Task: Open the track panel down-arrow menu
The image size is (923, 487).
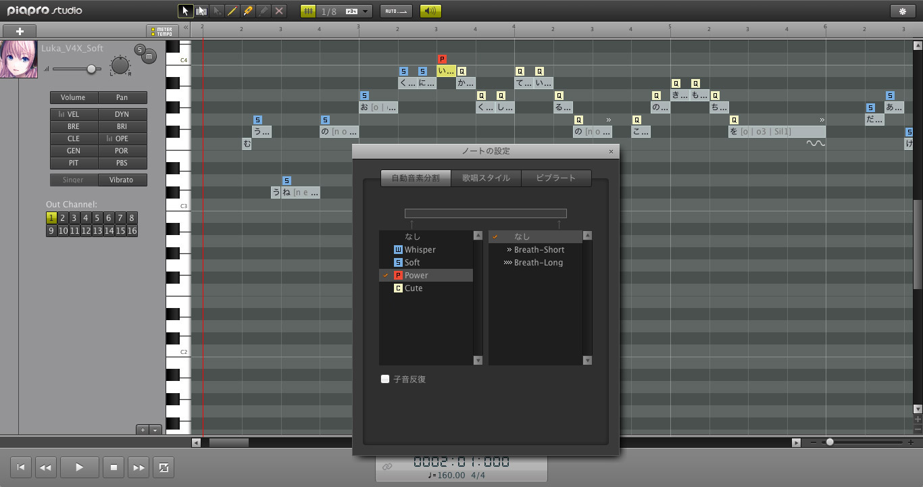Action: click(155, 430)
